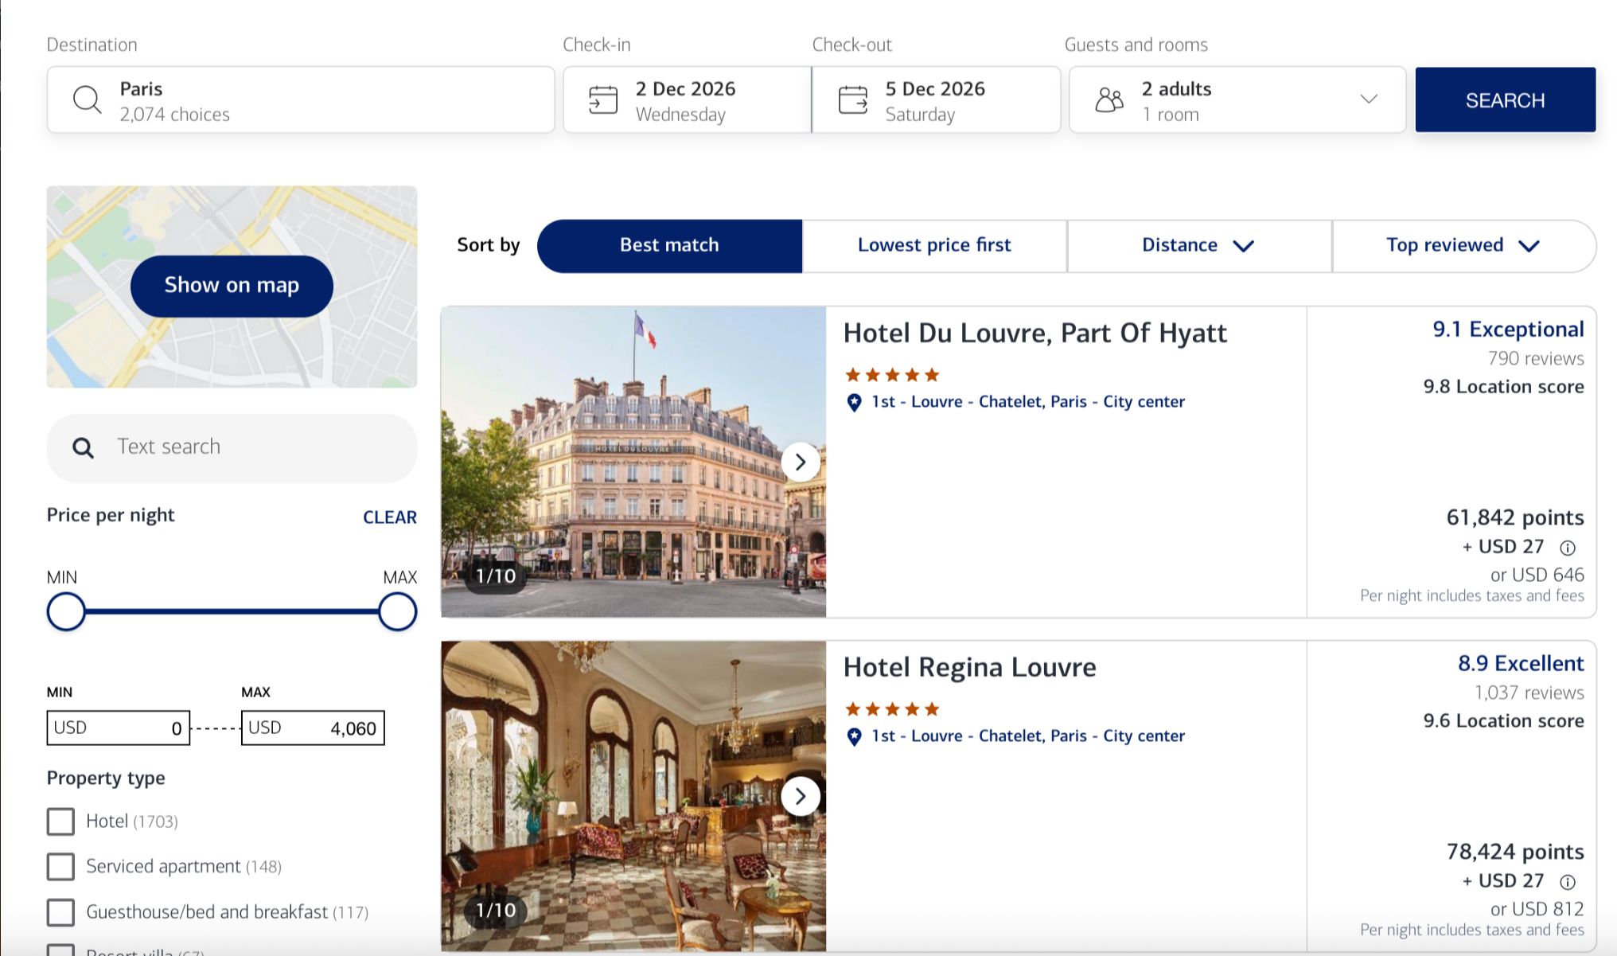This screenshot has height=956, width=1617.
Task: Tick the Guesthouse/bed and breakfast checkbox
Action: [x=60, y=911]
